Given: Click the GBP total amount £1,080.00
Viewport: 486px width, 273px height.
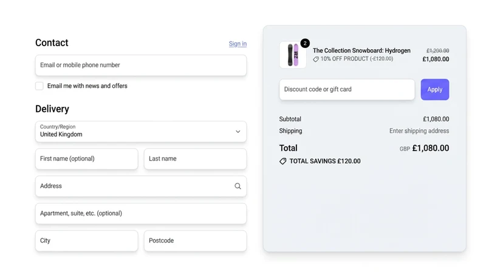Looking at the screenshot, I should 431,148.
